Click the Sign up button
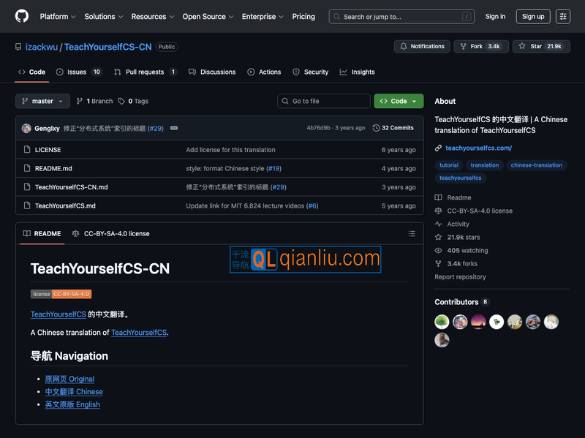585x438 pixels. tap(533, 16)
